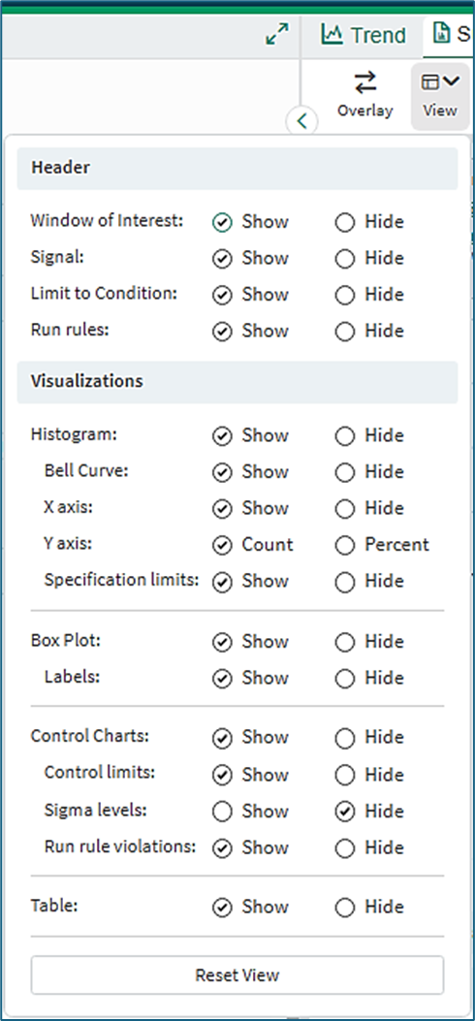This screenshot has width=475, height=1021.
Task: Set Y axis to Count
Action: pyautogui.click(x=223, y=546)
